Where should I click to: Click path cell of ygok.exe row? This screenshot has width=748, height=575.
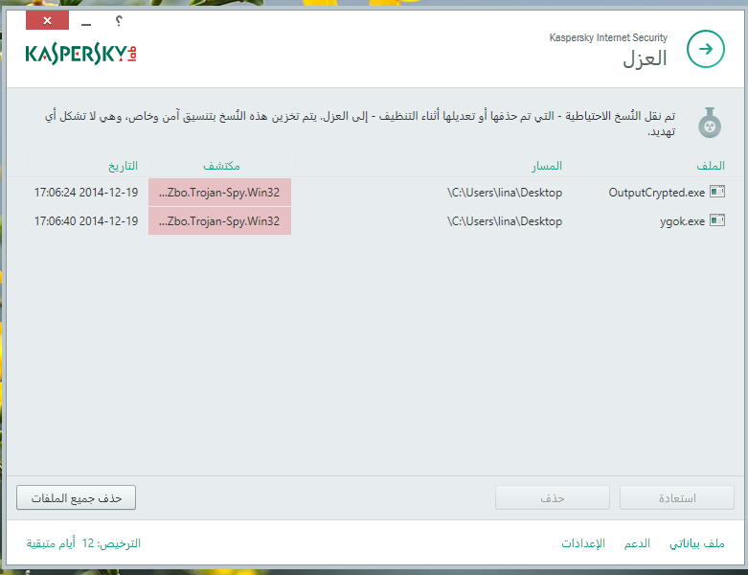(x=505, y=221)
